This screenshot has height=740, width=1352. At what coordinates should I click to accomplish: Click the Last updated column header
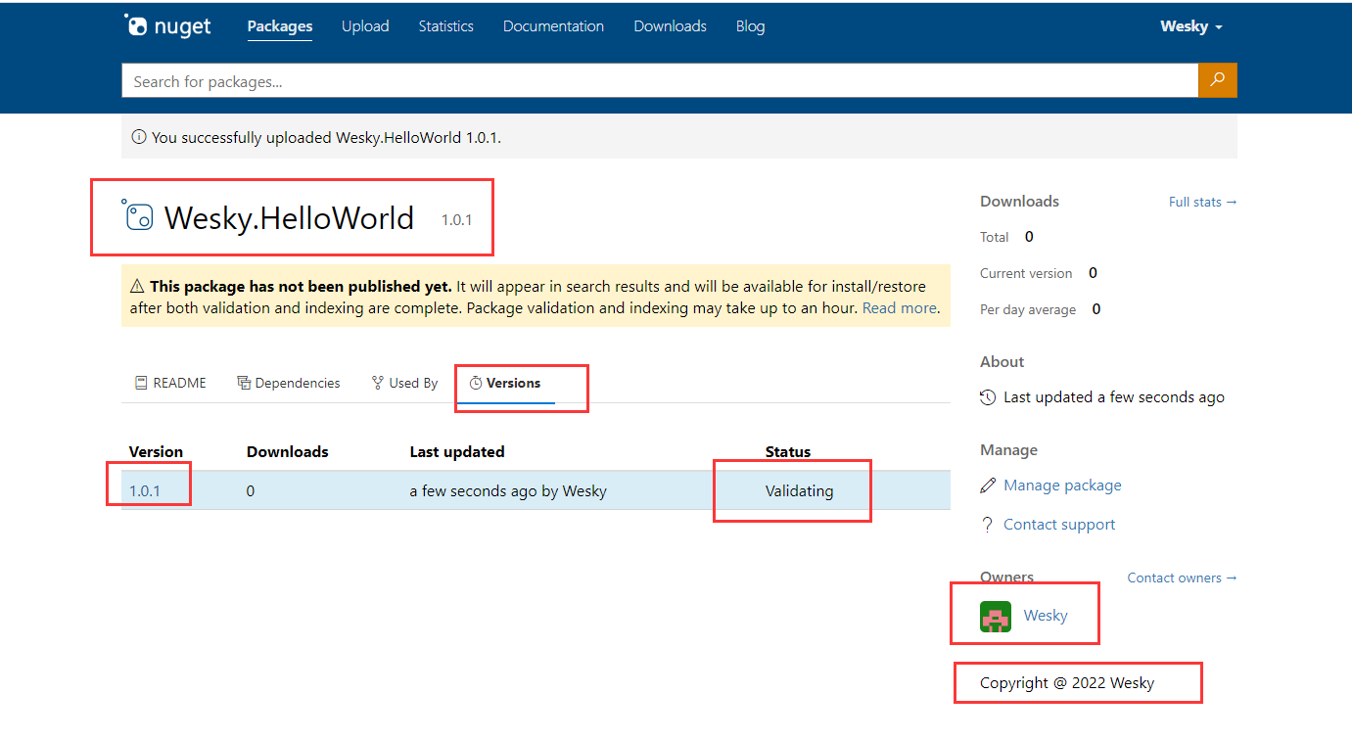(x=457, y=451)
